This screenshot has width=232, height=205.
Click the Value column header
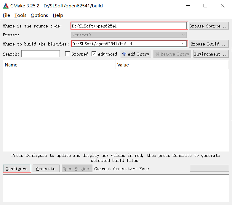172,65
